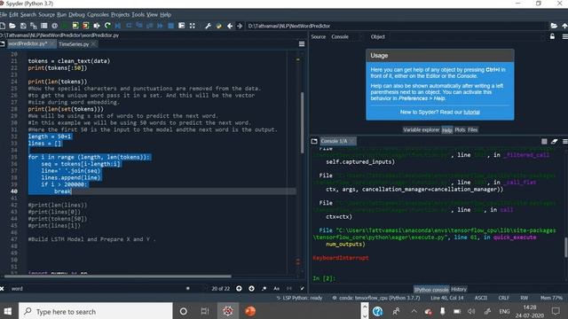568x319 pixels.
Task: Clear console with the eraser icon
Action: click(554, 142)
